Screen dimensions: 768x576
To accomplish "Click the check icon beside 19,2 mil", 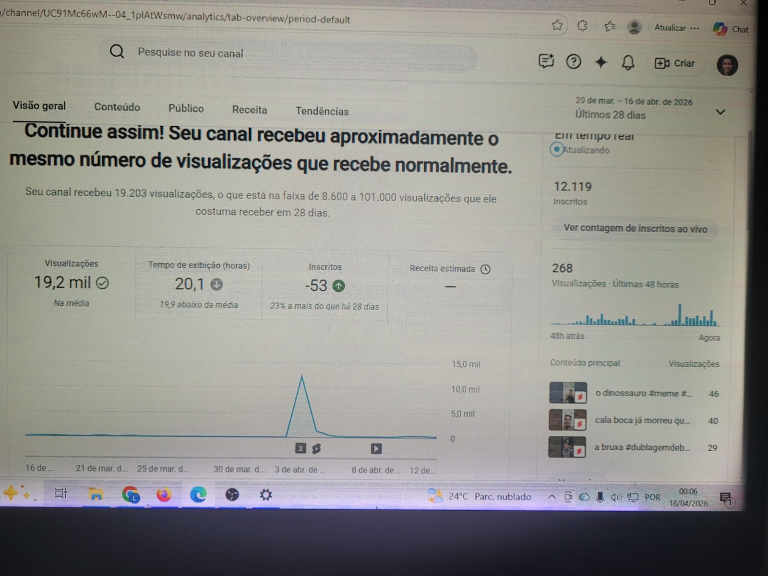I will coord(103,283).
